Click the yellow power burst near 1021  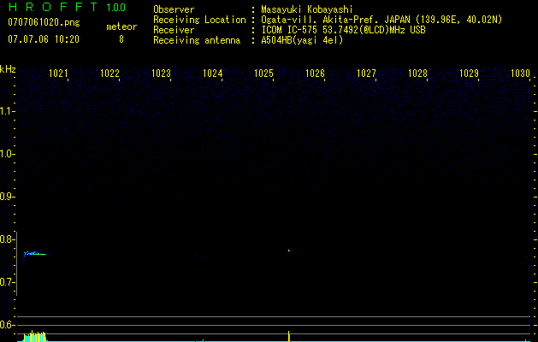(x=34, y=336)
